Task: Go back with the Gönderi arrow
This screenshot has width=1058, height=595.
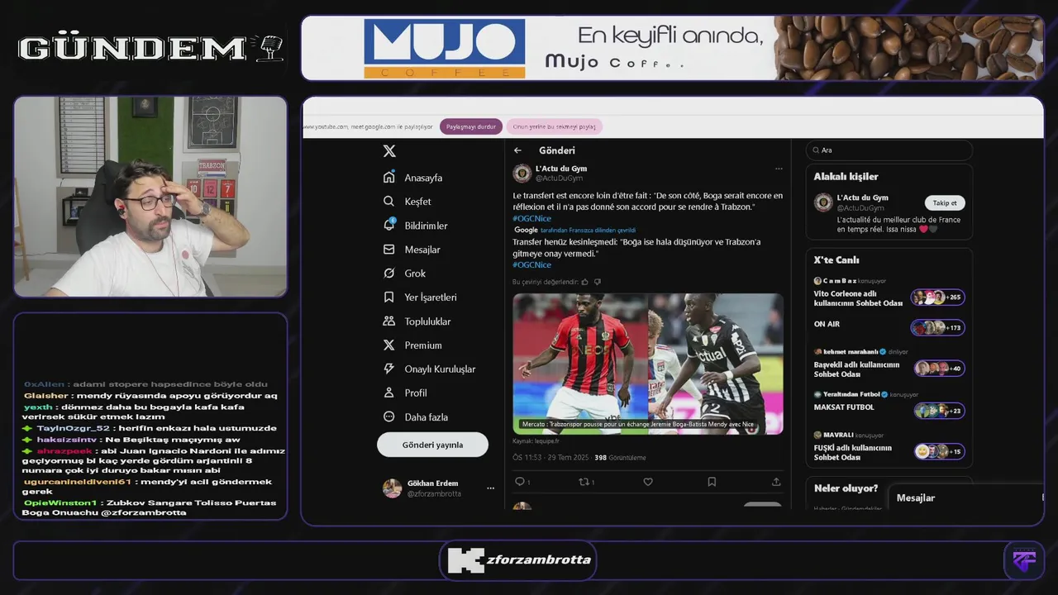Action: (x=517, y=150)
